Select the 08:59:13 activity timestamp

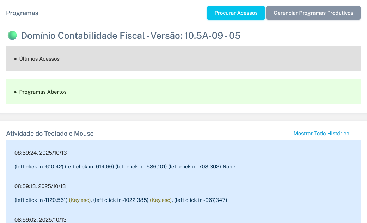coord(40,186)
